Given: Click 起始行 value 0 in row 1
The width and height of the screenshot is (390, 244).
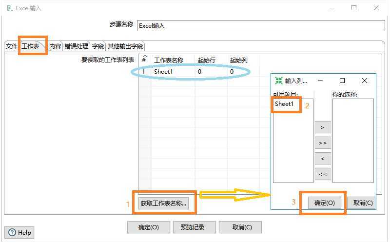Looking at the screenshot, I should coord(200,72).
